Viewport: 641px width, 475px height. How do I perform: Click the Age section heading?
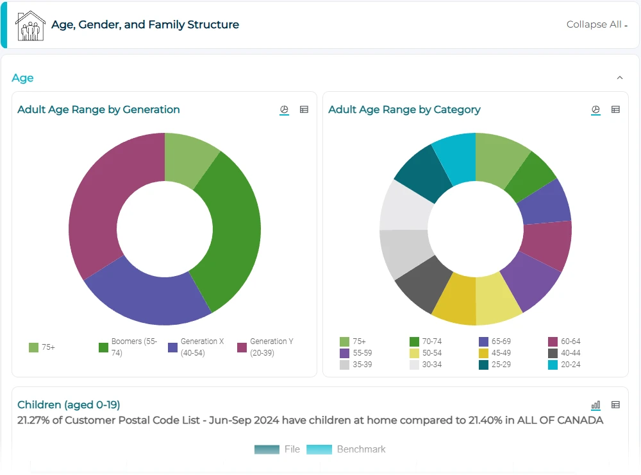(22, 78)
